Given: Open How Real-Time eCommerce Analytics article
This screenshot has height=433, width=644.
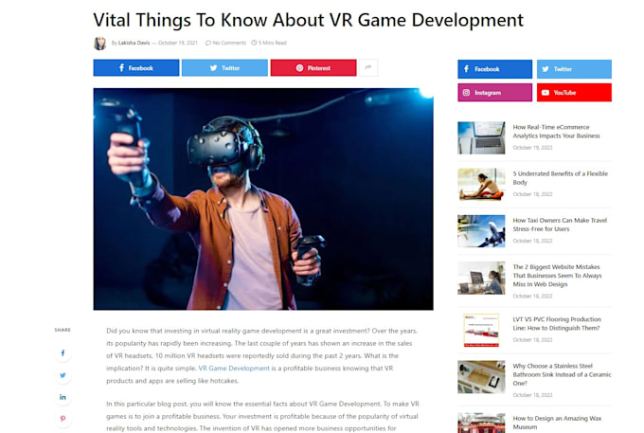Looking at the screenshot, I should click(556, 132).
